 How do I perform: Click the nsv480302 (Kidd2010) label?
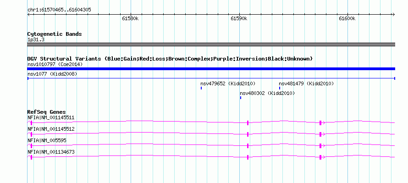[x=267, y=93]
